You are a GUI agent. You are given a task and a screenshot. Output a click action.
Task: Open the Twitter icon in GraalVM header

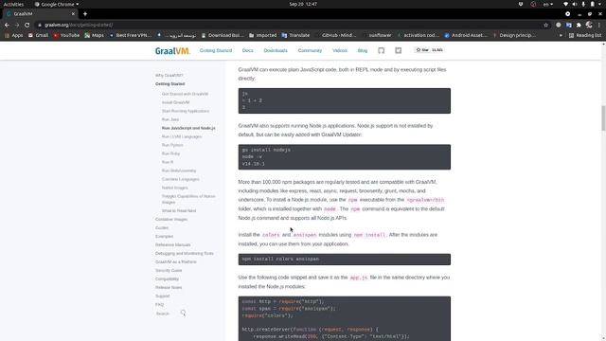(x=398, y=50)
